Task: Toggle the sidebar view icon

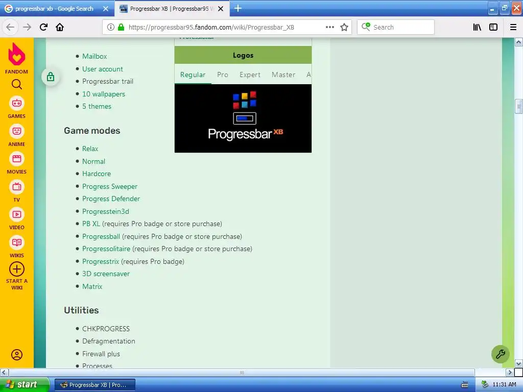Action: (493, 27)
